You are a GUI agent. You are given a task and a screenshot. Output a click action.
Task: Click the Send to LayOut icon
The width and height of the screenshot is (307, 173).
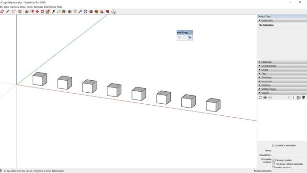[x=102, y=12]
